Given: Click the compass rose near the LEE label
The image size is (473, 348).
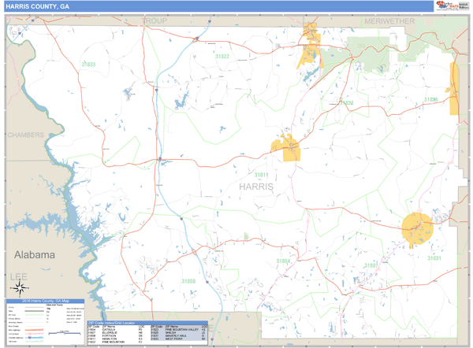Looking at the screenshot, I should (x=20, y=288).
